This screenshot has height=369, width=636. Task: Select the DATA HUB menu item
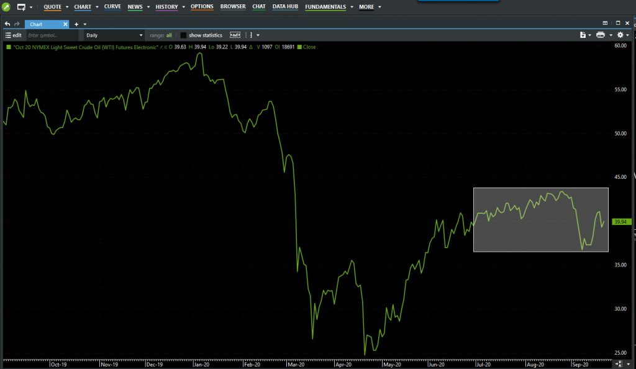(285, 7)
